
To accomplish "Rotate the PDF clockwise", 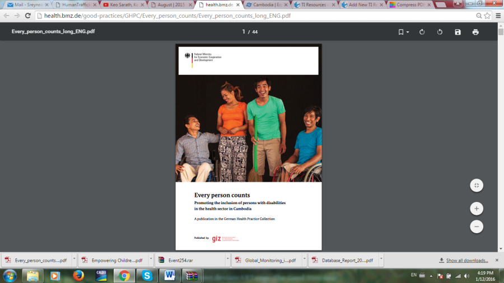I will tap(422, 32).
